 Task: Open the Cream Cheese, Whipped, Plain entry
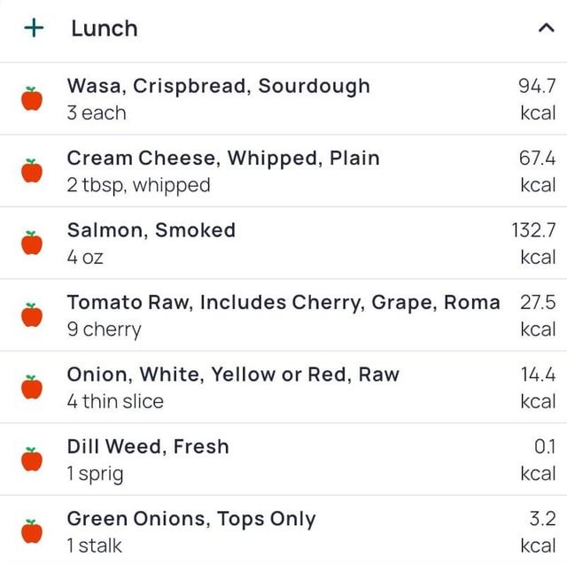(222, 159)
